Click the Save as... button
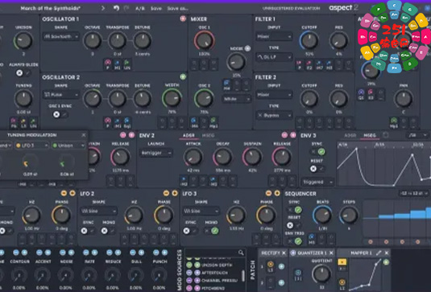Screen dimensions: 431x292 point(177,9)
